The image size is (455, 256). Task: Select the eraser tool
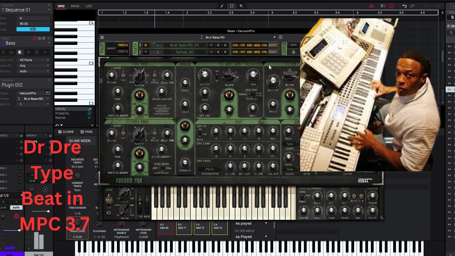tap(241, 6)
